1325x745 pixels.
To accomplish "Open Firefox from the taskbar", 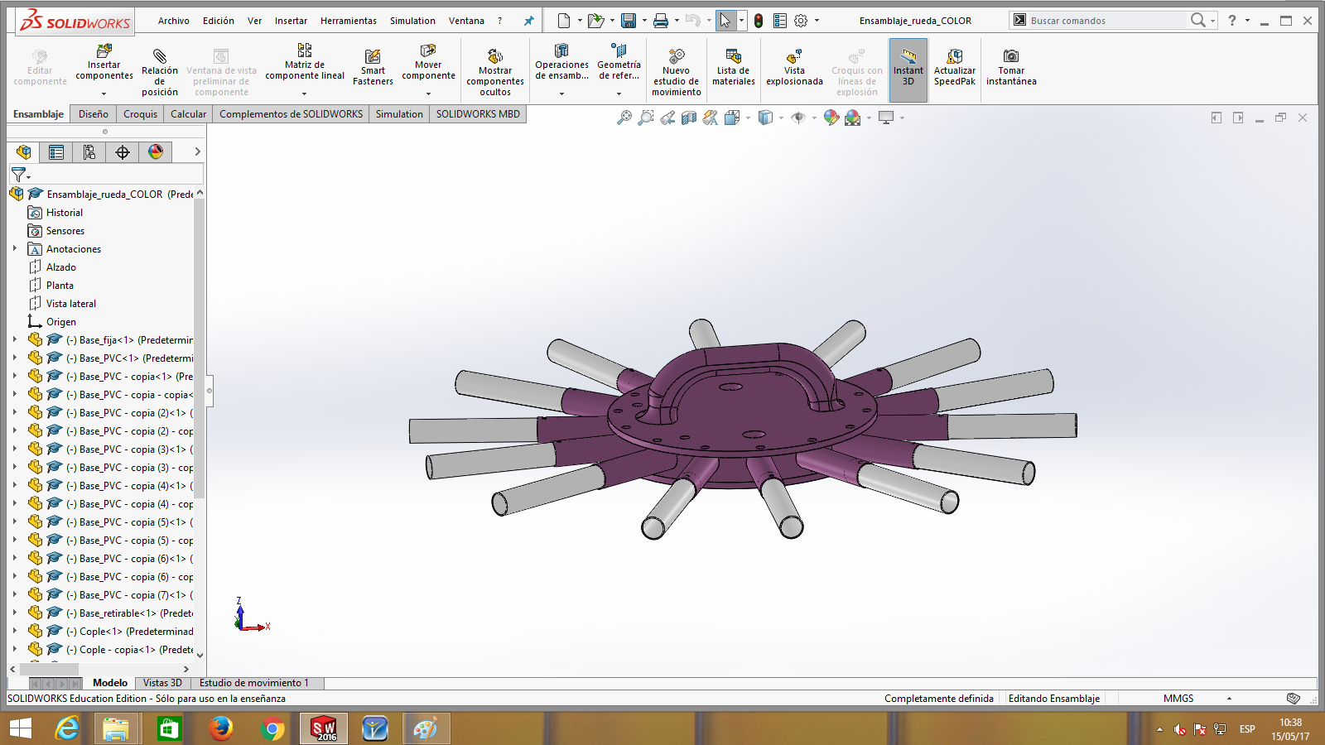I will coord(221,729).
